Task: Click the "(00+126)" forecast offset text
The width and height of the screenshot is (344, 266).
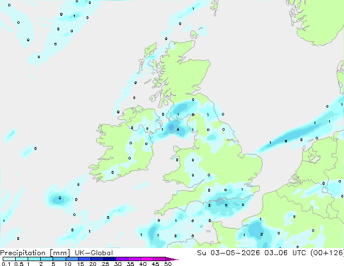Action: point(327,253)
